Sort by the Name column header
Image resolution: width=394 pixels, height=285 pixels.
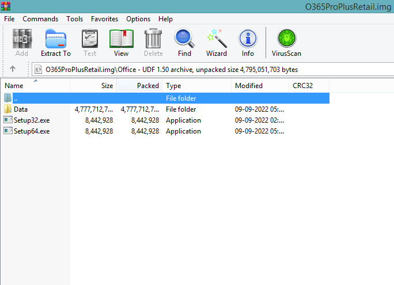pyautogui.click(x=35, y=86)
